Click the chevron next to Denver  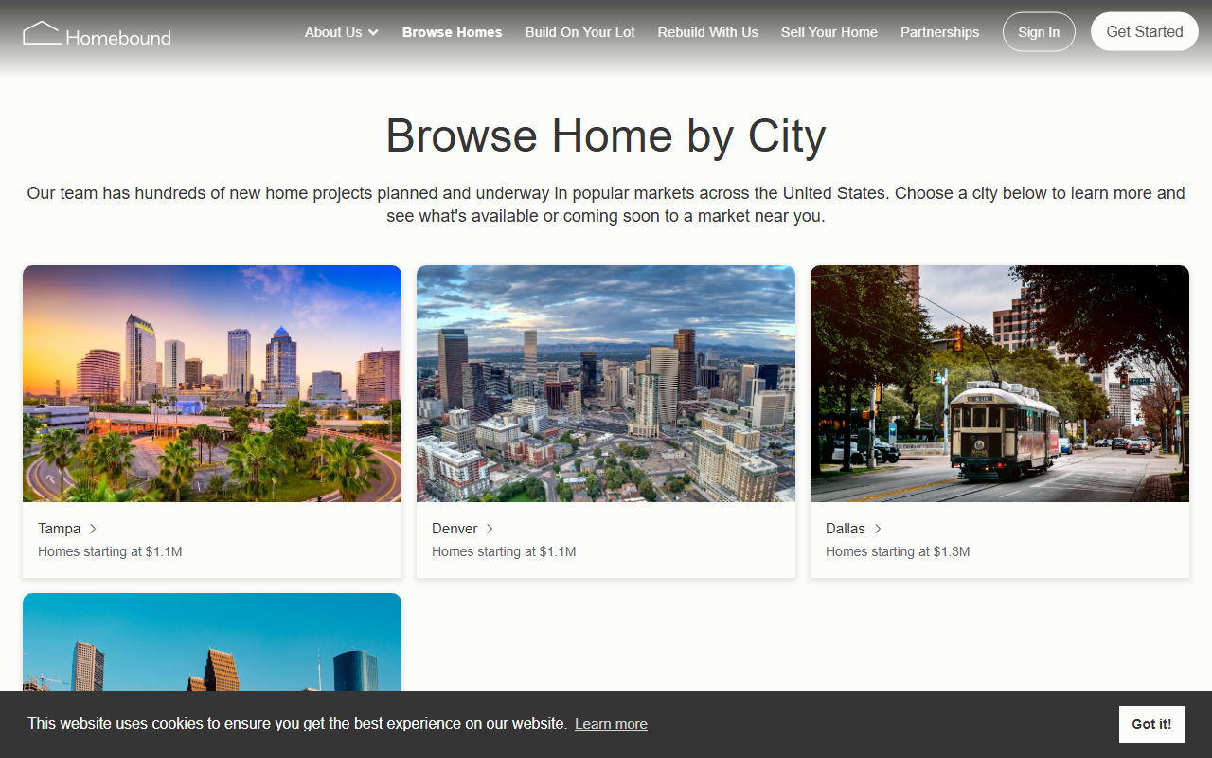pos(490,529)
